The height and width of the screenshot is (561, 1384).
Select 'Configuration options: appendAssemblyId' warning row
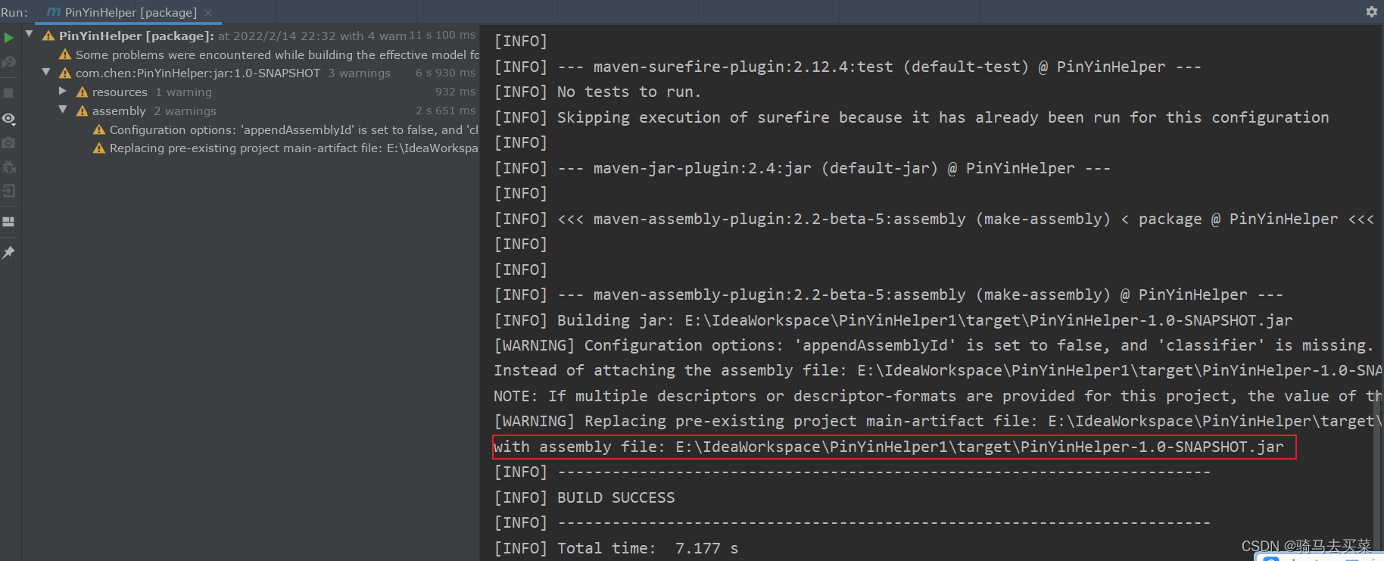coord(251,129)
